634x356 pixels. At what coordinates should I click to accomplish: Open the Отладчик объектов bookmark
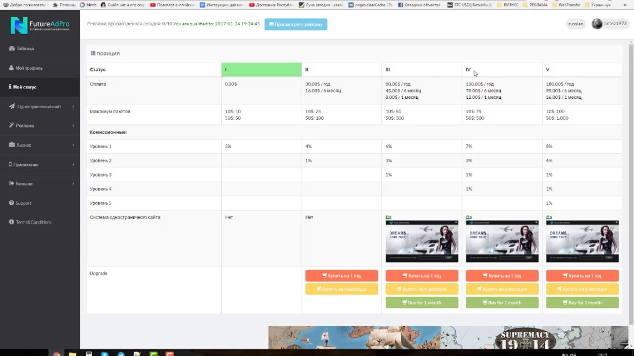[x=420, y=5]
